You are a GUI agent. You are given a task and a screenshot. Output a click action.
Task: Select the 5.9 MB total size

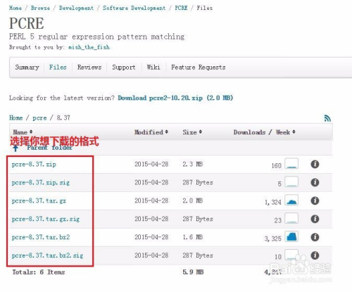(193, 272)
